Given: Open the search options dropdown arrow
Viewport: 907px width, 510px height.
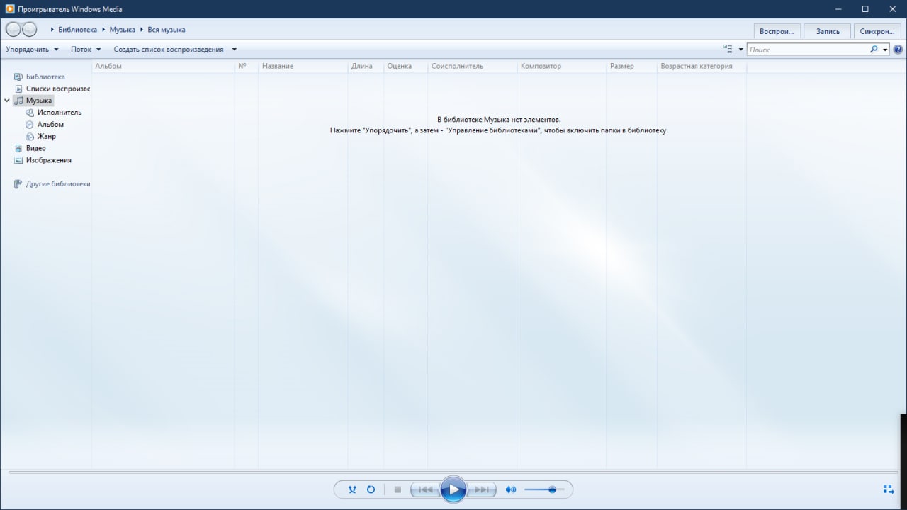Looking at the screenshot, I should pyautogui.click(x=885, y=50).
